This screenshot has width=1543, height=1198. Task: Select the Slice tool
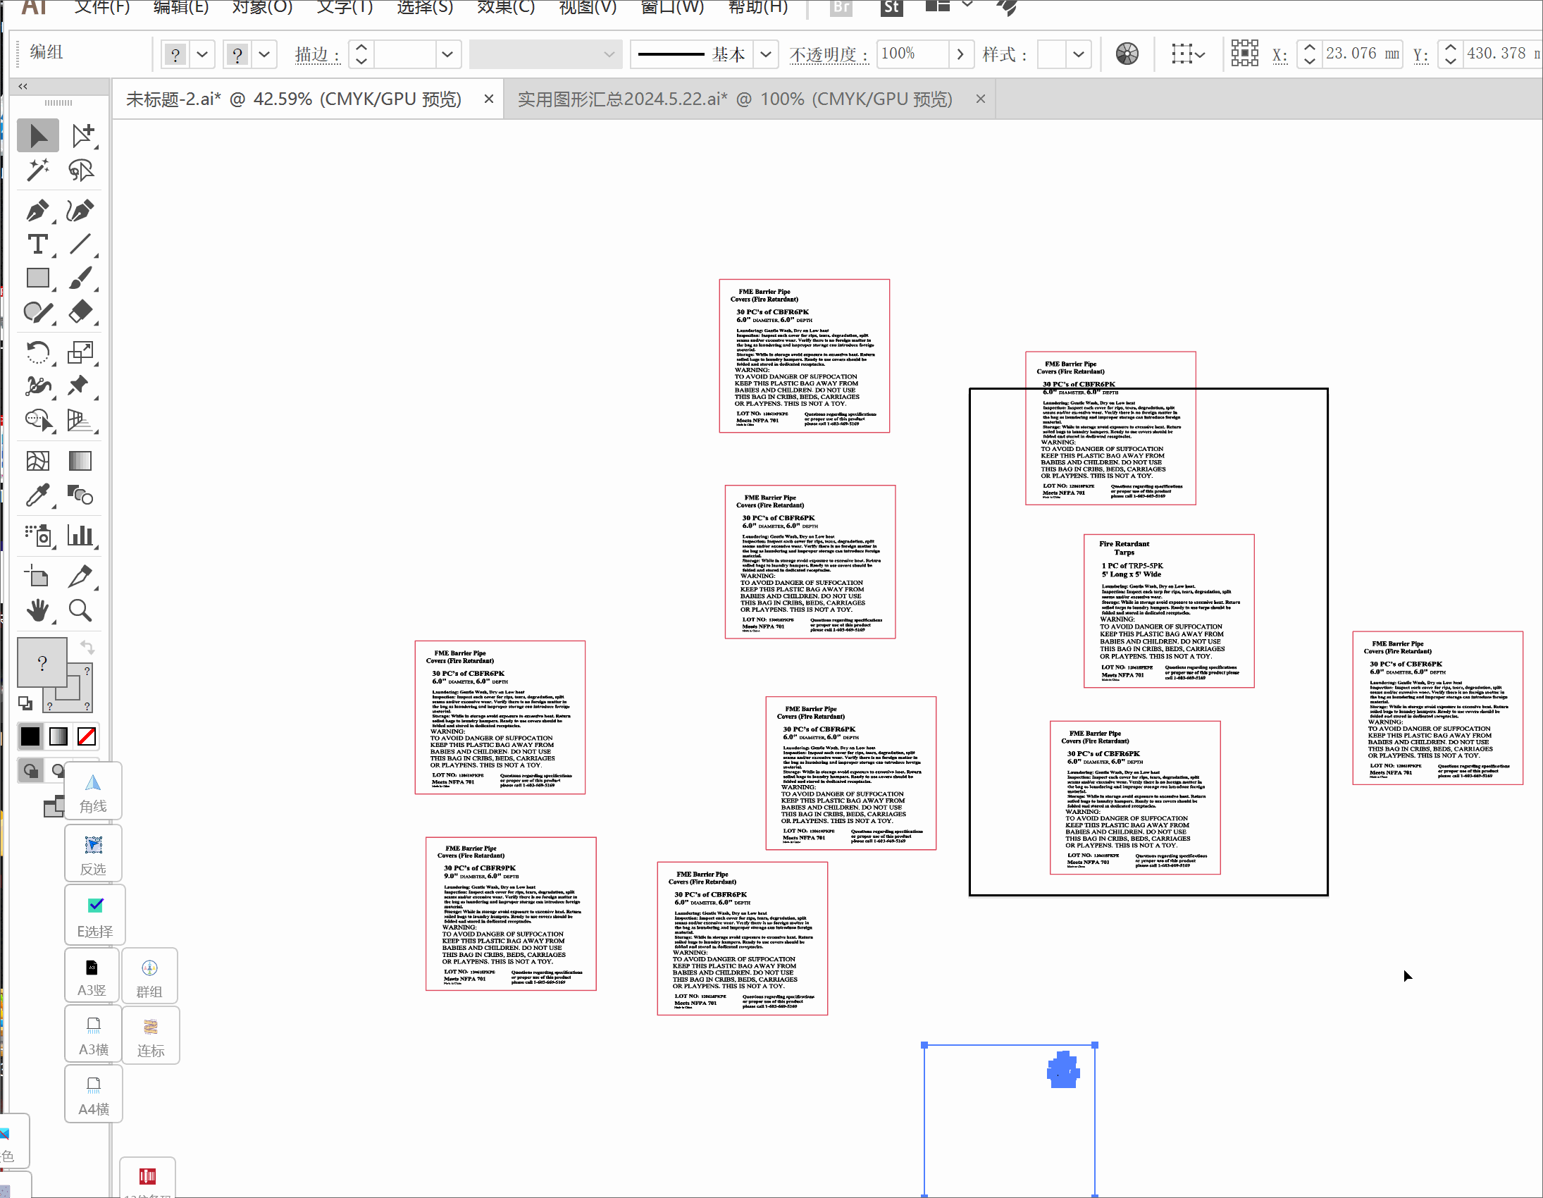(80, 576)
